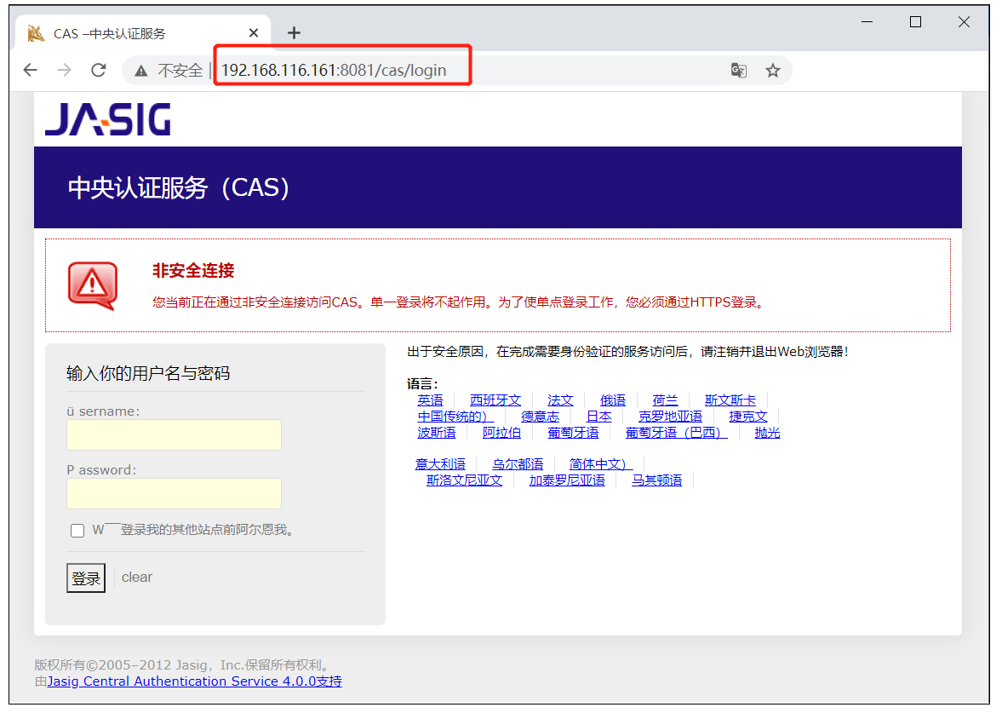The height and width of the screenshot is (713, 1002).
Task: Tick the warn-before-login checkbox
Action: [x=77, y=531]
